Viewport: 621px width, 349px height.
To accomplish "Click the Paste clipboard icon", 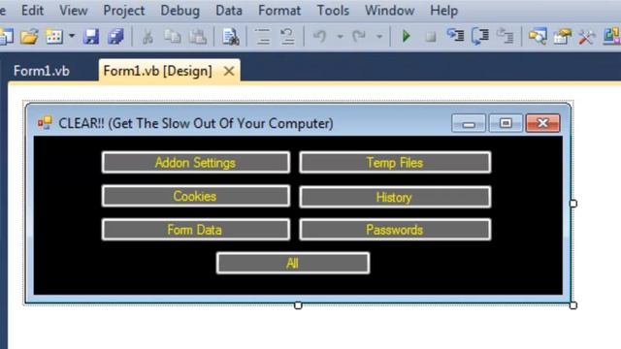I will tap(198, 37).
